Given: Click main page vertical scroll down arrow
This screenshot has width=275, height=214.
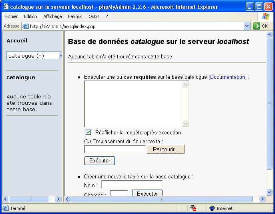Looking at the screenshot, I should (269, 192).
